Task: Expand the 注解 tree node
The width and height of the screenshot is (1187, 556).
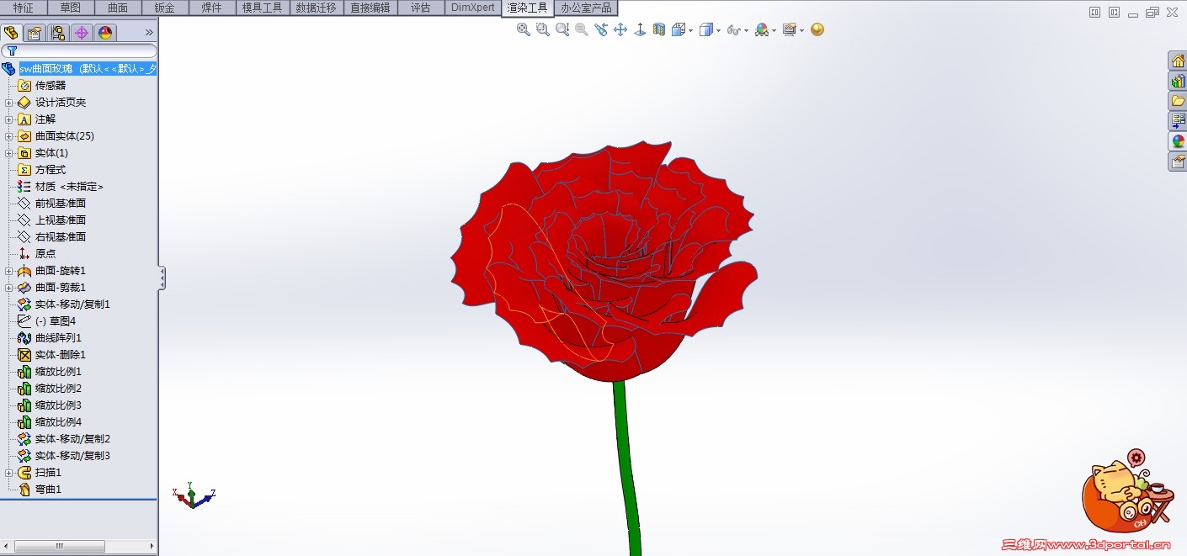Action: point(8,119)
